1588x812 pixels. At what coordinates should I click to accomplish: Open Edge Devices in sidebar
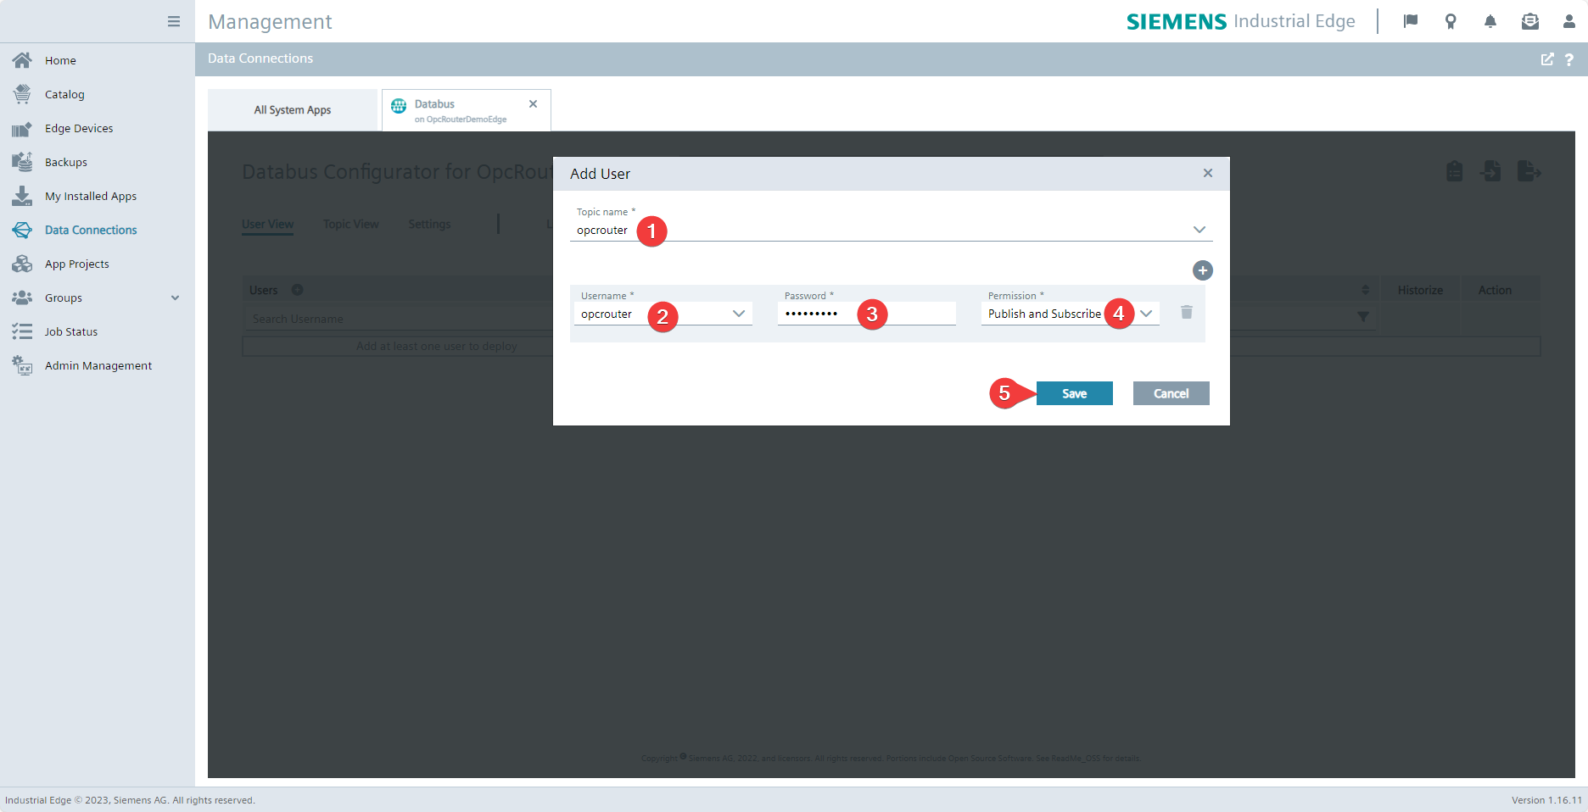[x=79, y=128]
